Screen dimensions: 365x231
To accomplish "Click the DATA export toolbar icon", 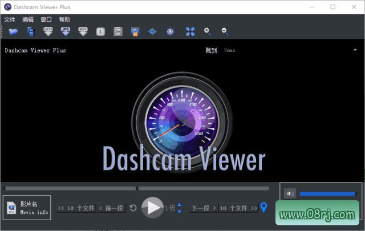I will pyautogui.click(x=48, y=31).
